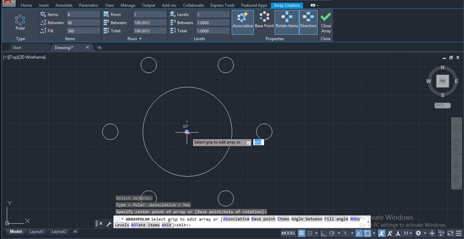This screenshot has width=464, height=239.
Task: Click the items Between angle field
Action: point(83,22)
